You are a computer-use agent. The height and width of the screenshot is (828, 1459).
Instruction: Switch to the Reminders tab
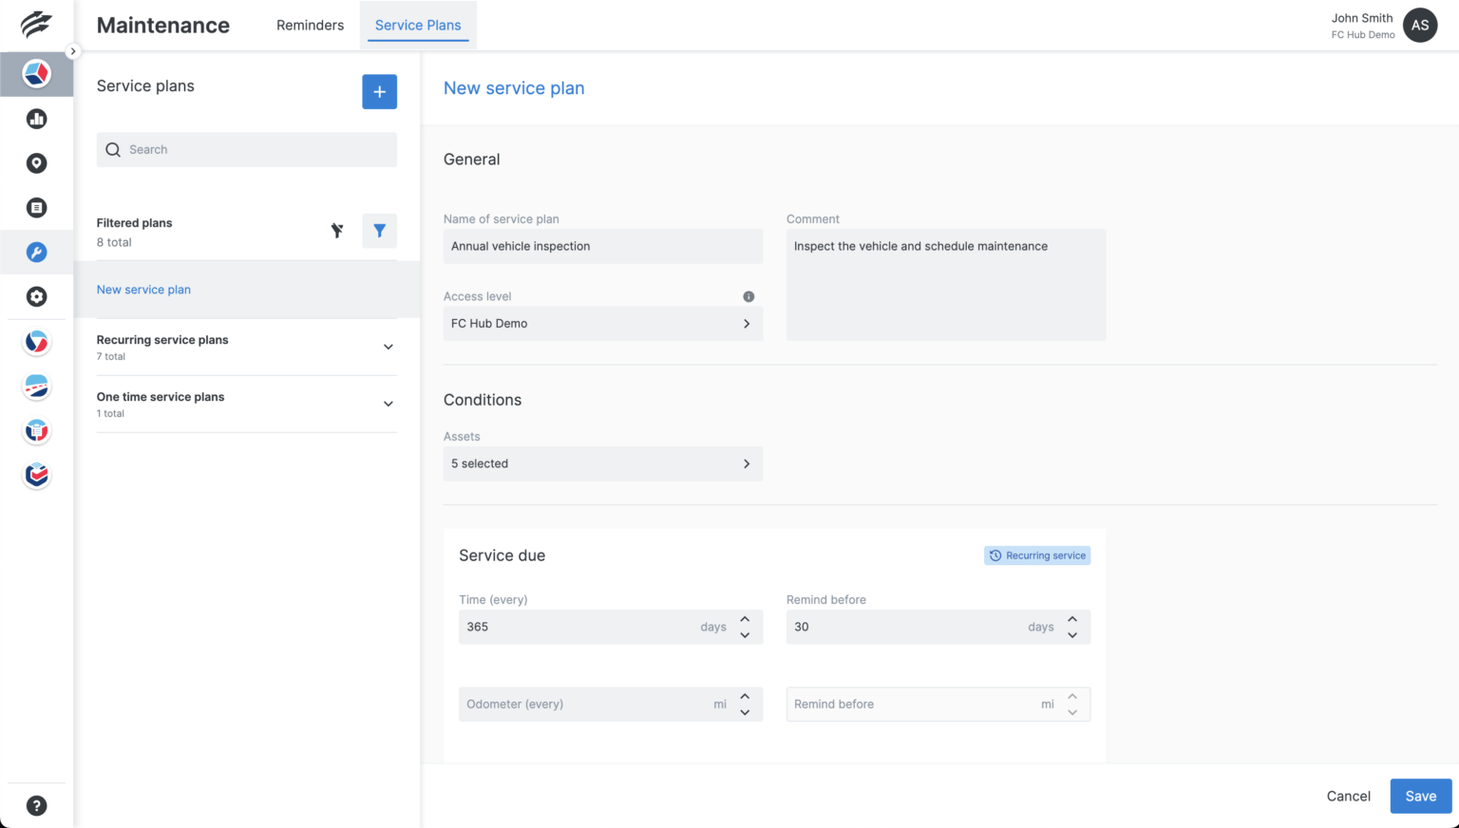310,26
